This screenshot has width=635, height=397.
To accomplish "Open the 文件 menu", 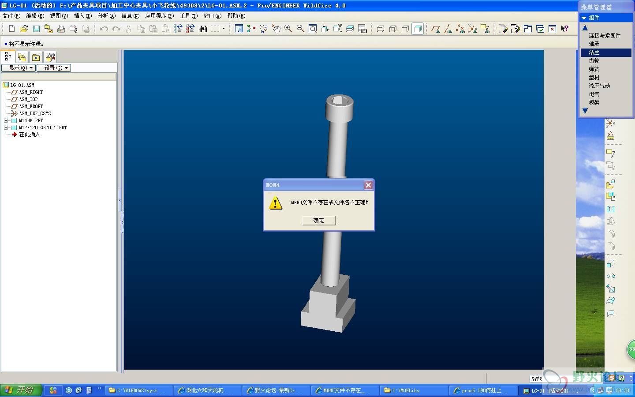I will [x=11, y=16].
